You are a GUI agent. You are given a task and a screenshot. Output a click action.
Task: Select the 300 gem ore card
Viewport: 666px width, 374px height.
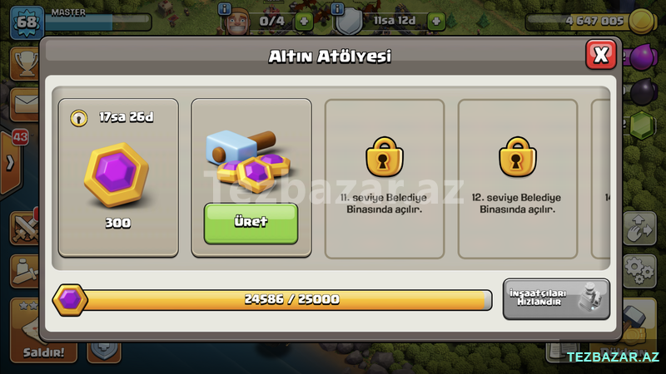[x=118, y=178]
